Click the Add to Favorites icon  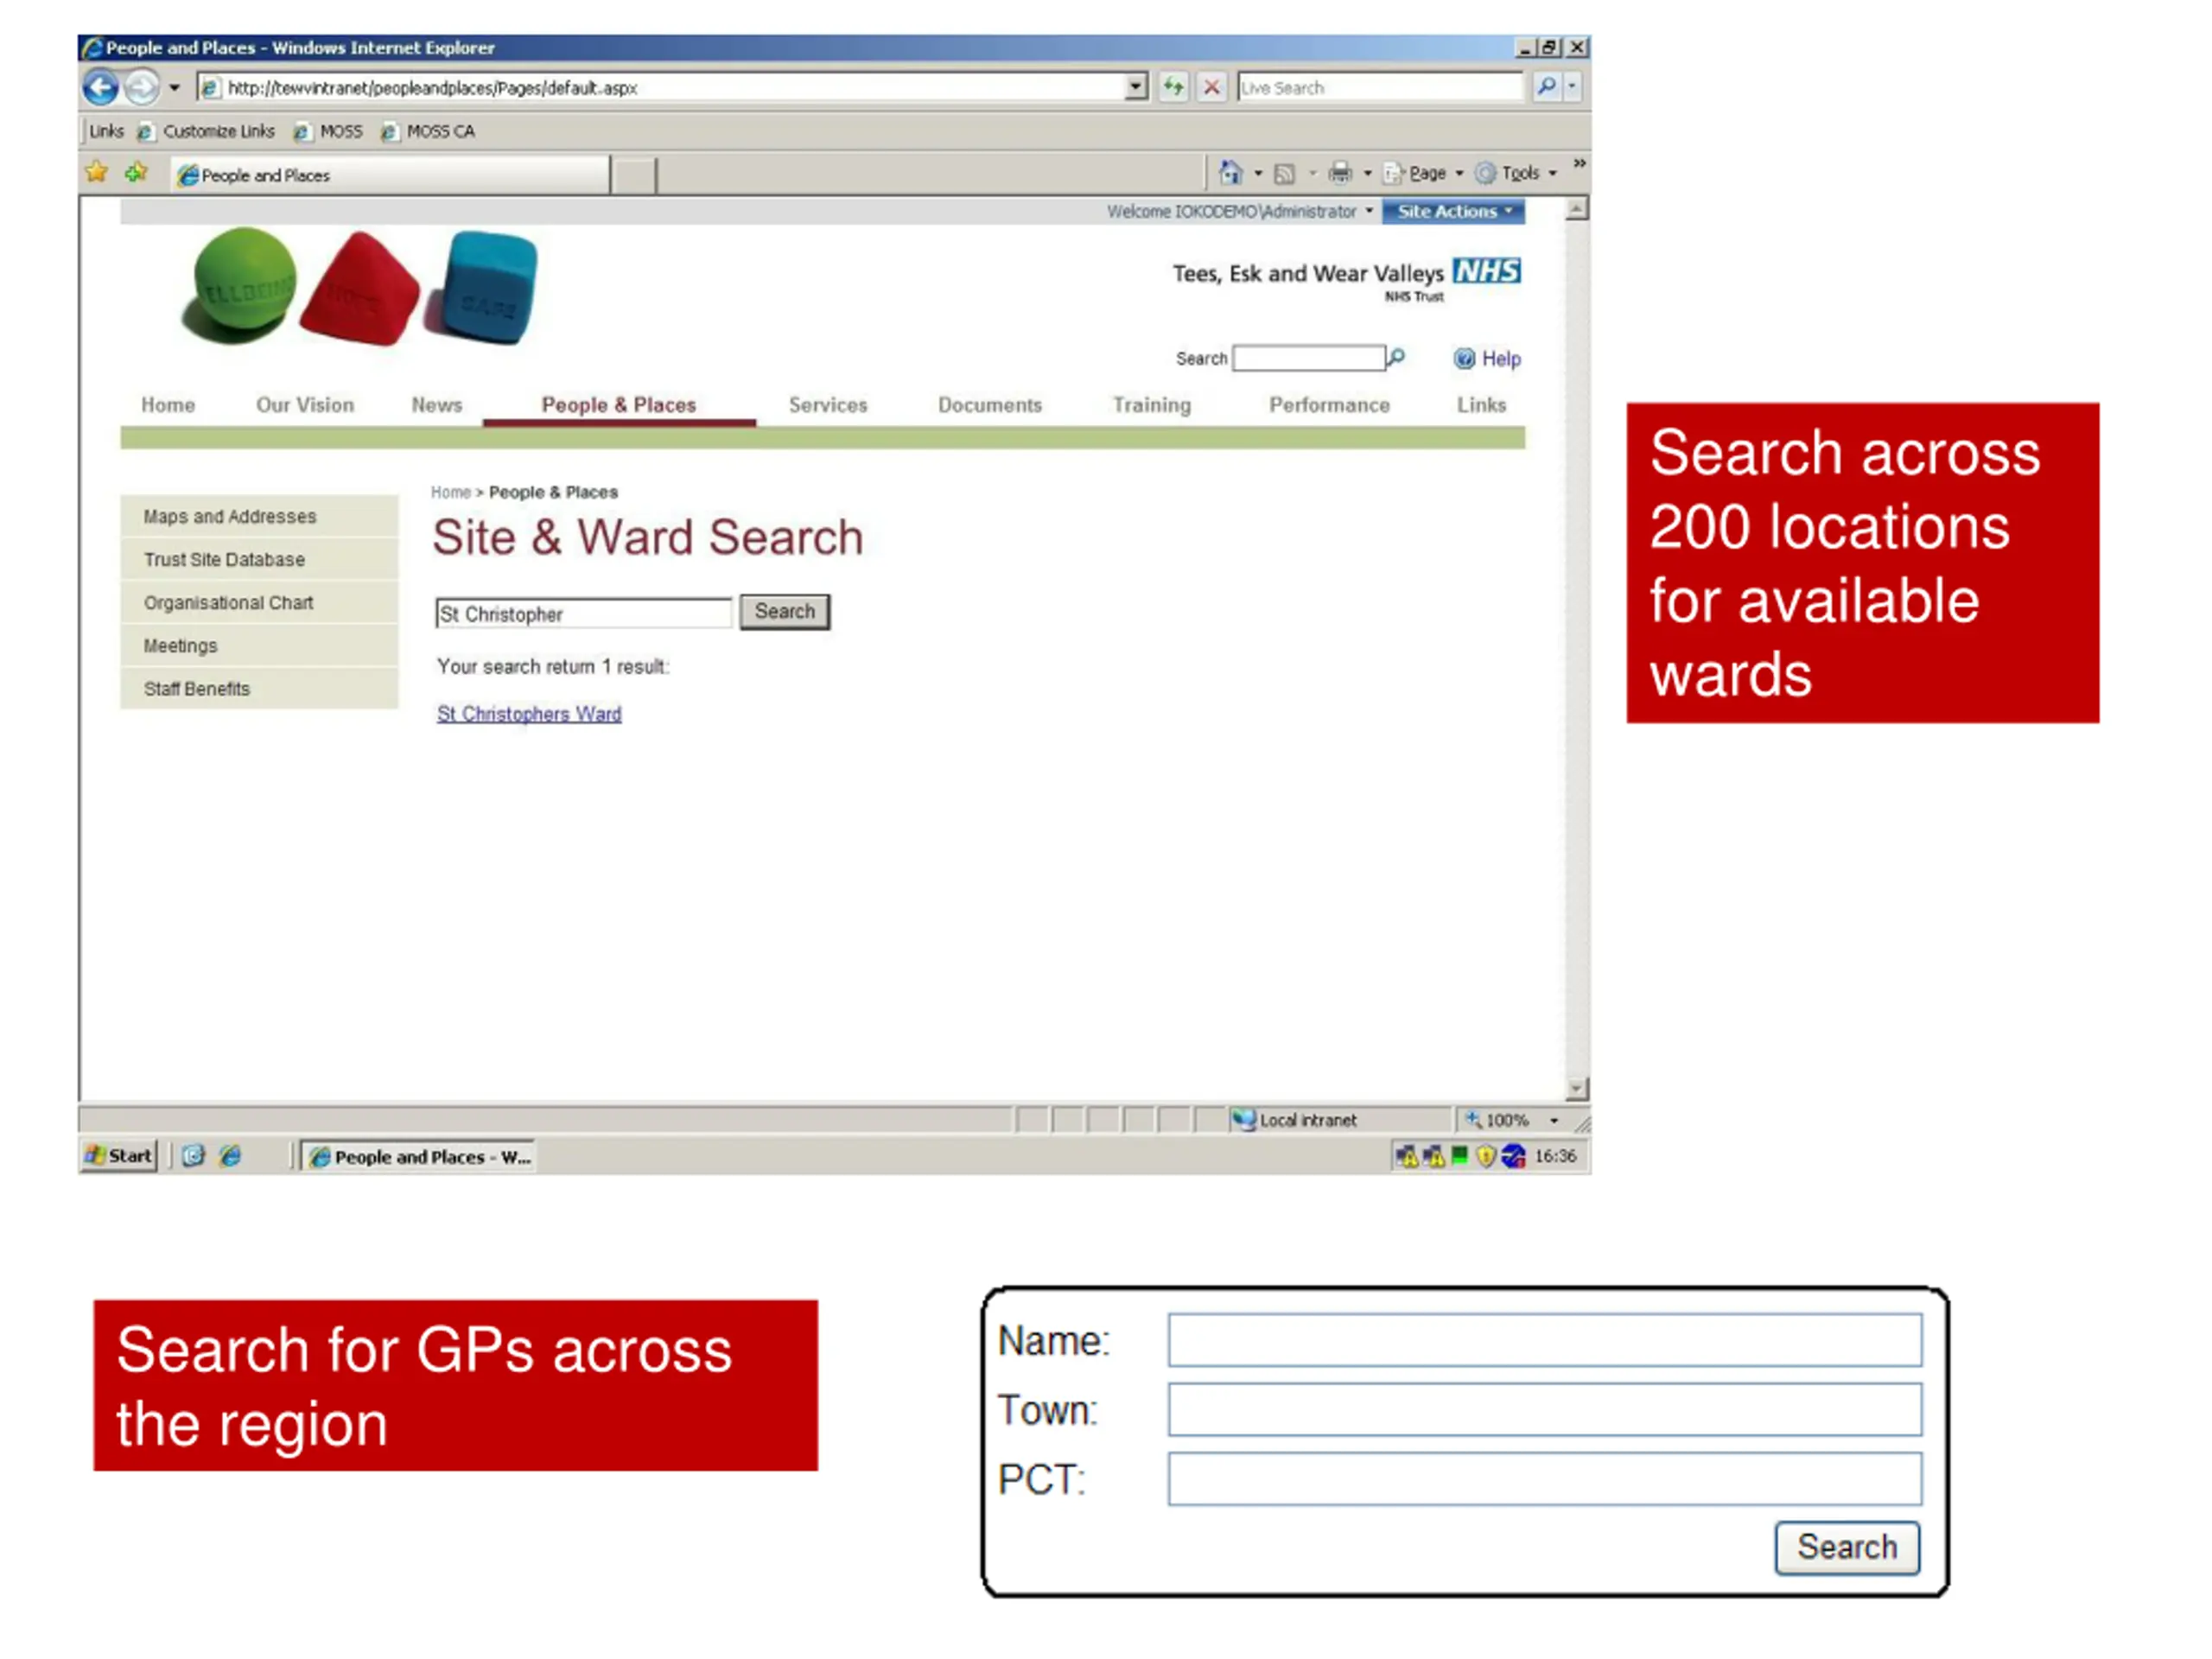pyautogui.click(x=137, y=173)
